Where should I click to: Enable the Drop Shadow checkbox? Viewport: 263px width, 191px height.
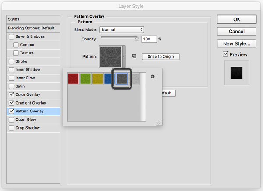coord(11,128)
